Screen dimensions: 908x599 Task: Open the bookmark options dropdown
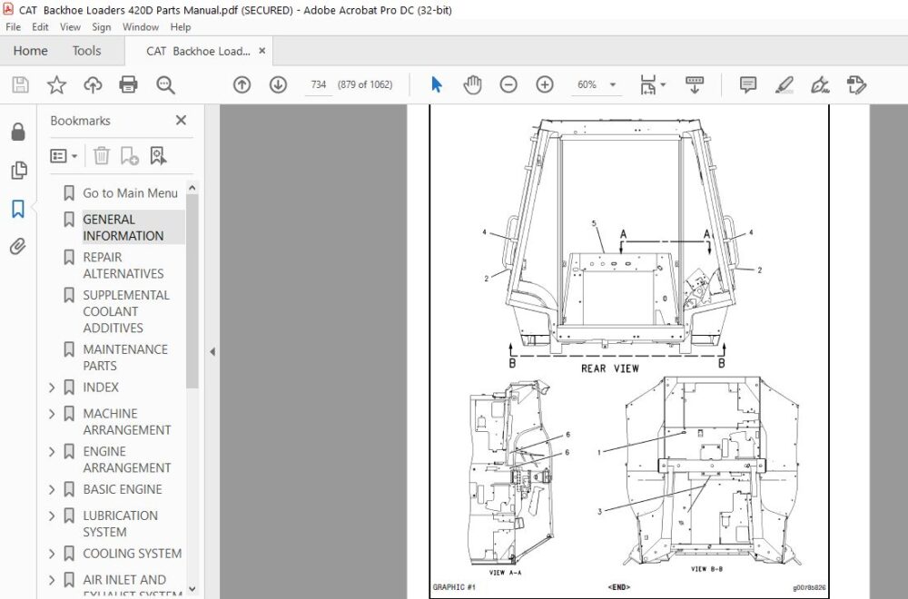(x=62, y=155)
